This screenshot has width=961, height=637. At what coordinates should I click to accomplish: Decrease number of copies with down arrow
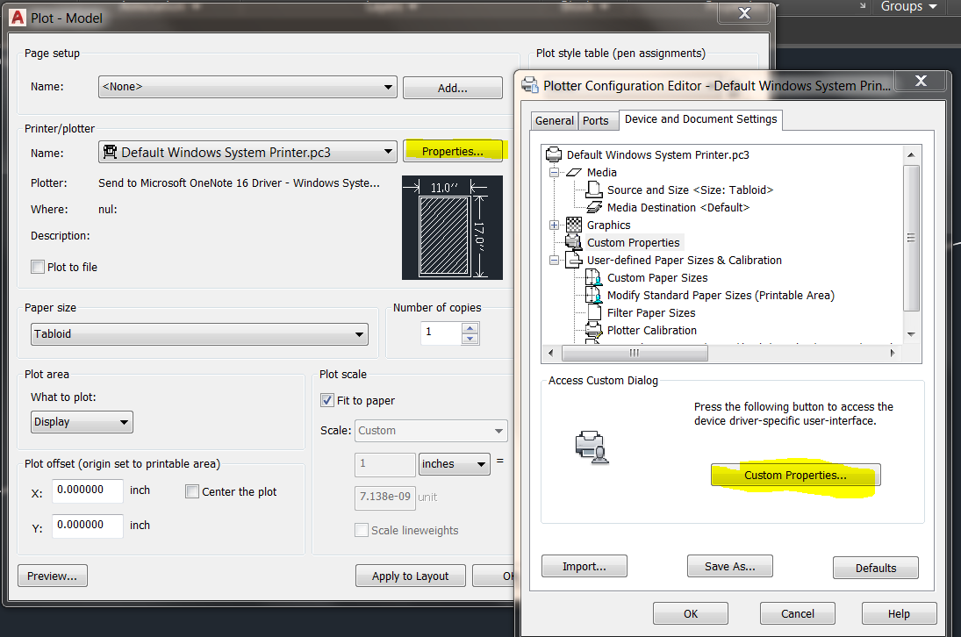tap(470, 339)
